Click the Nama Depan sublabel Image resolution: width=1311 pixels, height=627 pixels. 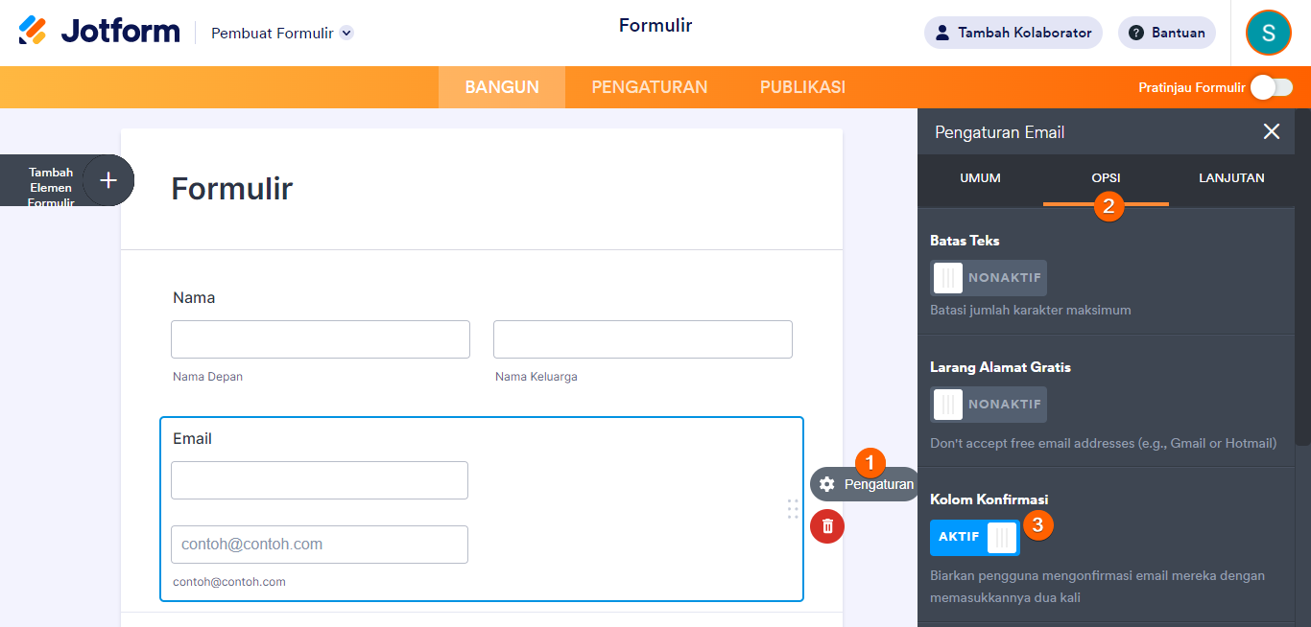point(207,377)
